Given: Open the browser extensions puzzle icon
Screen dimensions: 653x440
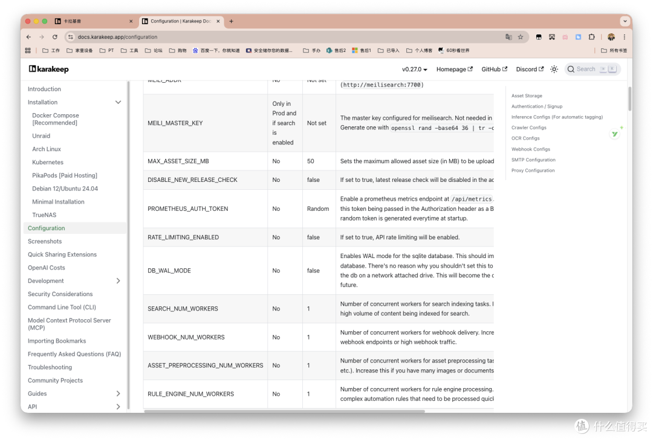Looking at the screenshot, I should (591, 37).
